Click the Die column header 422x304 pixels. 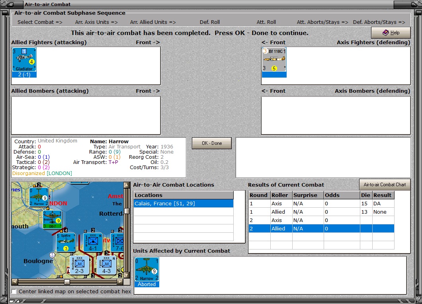(x=366, y=195)
